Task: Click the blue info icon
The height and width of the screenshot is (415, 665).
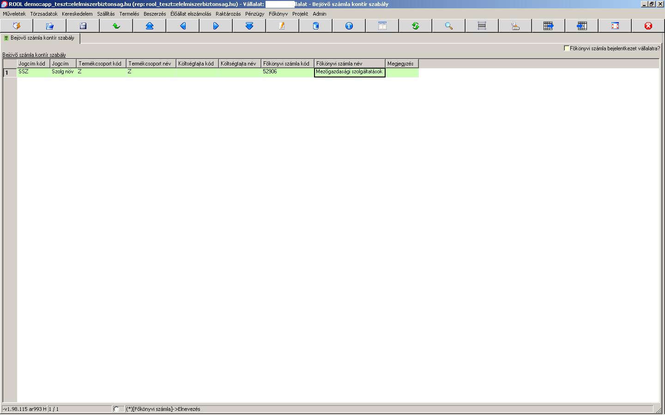Action: [x=349, y=26]
